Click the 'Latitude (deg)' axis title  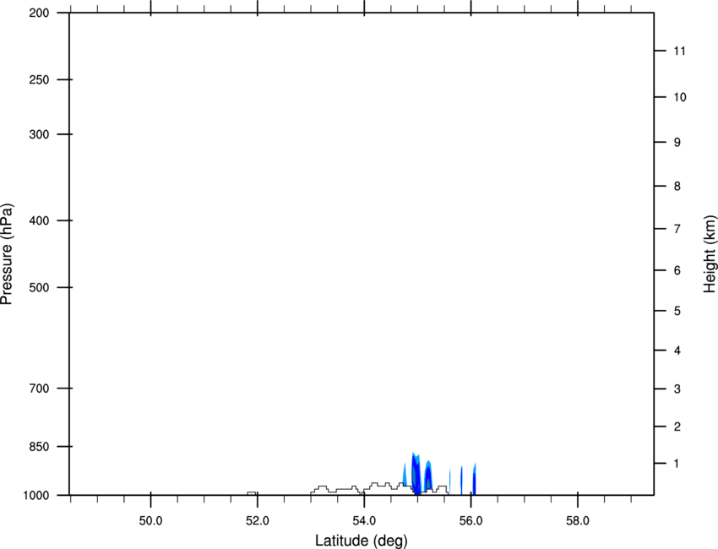361,541
